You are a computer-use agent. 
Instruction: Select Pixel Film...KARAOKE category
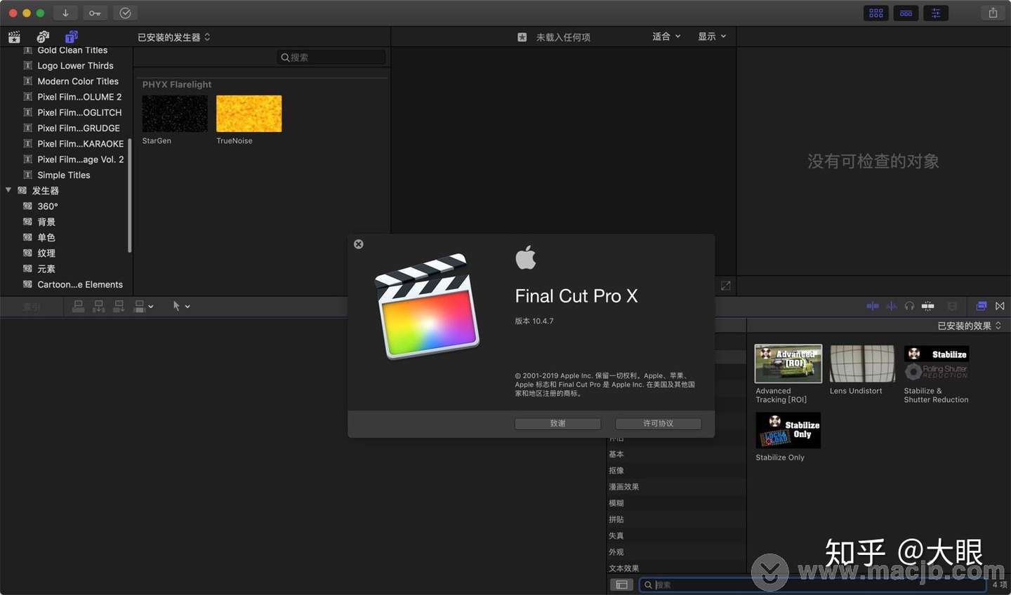click(x=80, y=144)
